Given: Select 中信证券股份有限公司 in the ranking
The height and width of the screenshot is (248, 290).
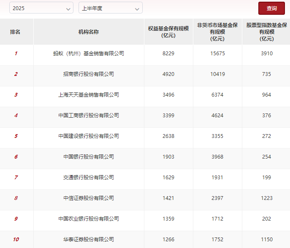Looking at the screenshot, I should pyautogui.click(x=89, y=198).
